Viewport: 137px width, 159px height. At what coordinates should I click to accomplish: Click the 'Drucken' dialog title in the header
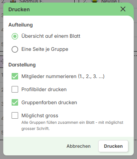point(19,9)
